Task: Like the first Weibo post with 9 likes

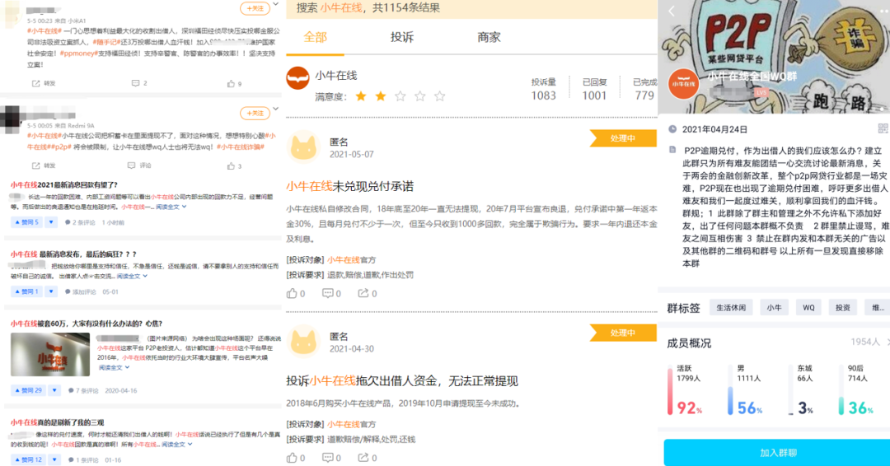Action: [233, 83]
